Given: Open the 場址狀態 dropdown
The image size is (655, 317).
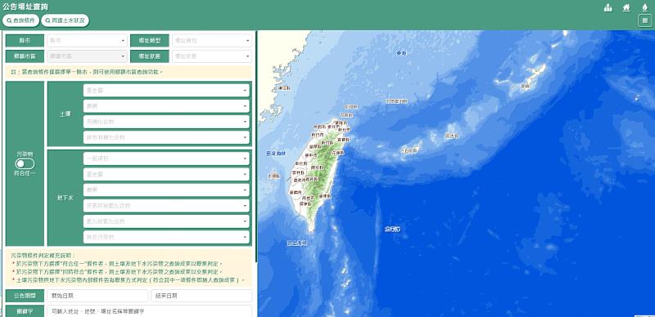Looking at the screenshot, I should 212,56.
